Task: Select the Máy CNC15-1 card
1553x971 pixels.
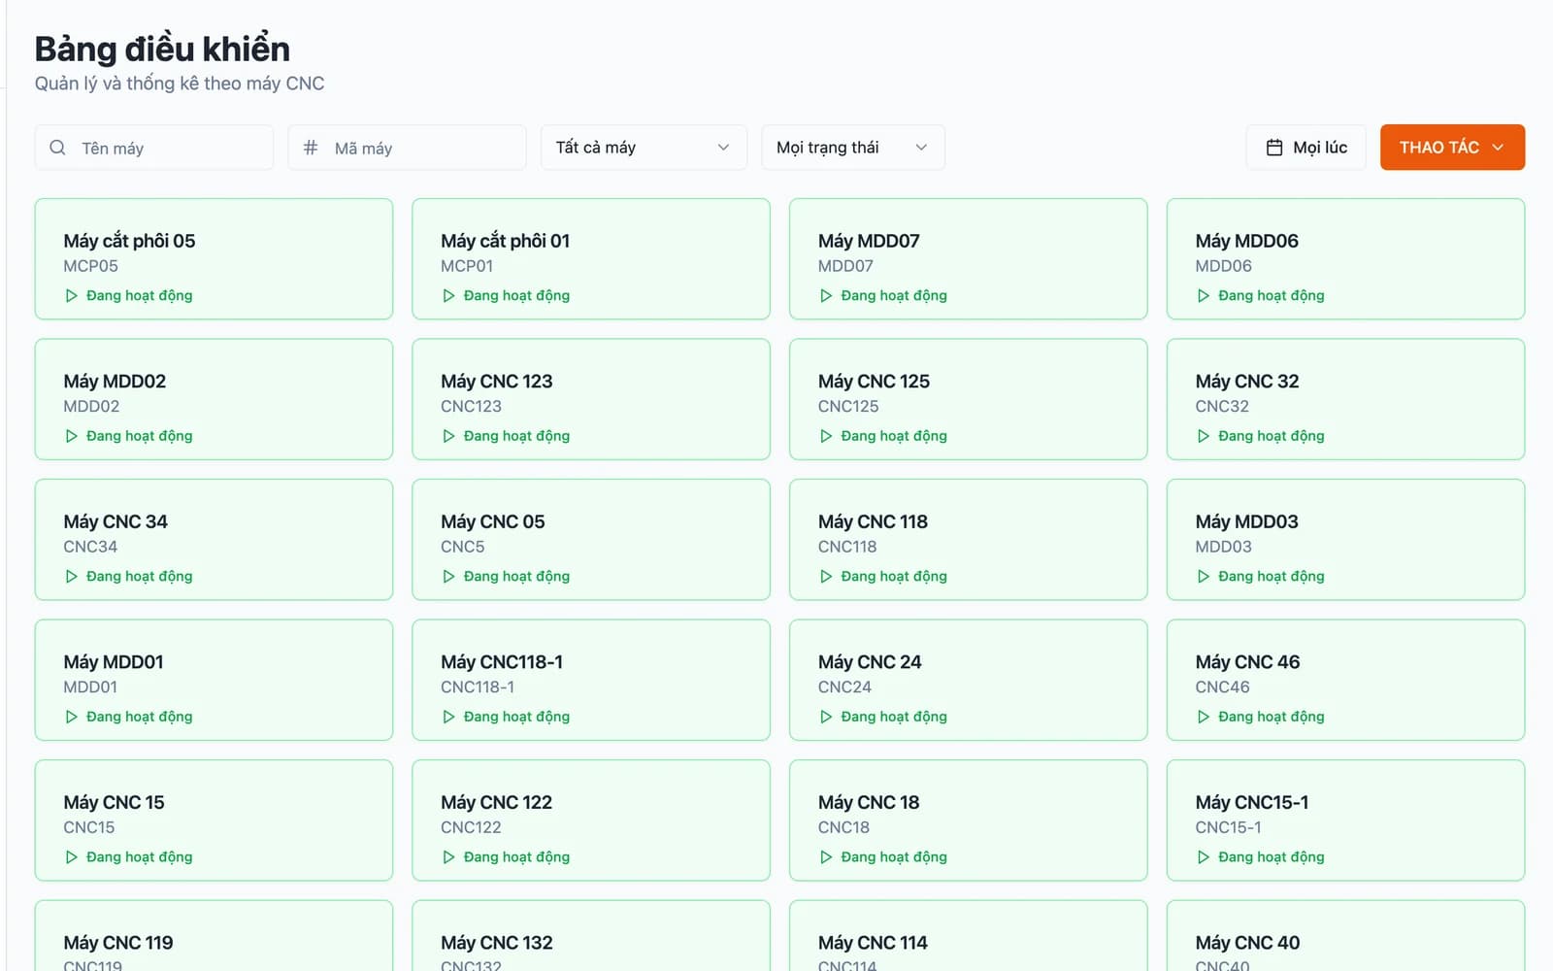Action: pyautogui.click(x=1345, y=820)
